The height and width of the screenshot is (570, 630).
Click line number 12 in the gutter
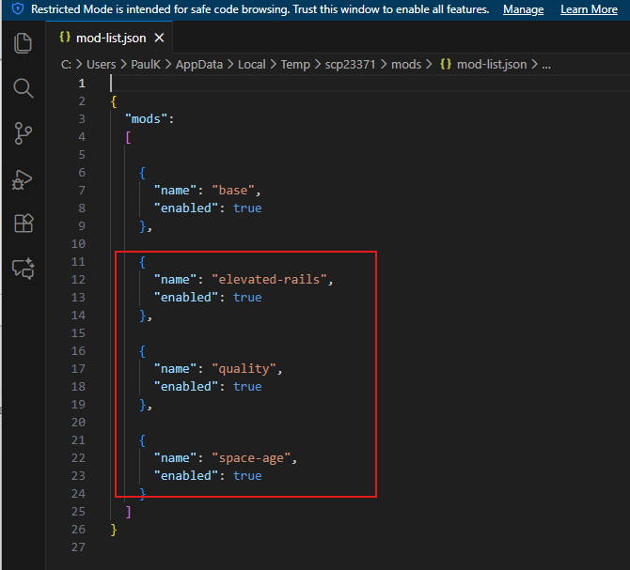[x=78, y=279]
